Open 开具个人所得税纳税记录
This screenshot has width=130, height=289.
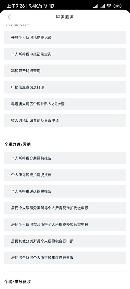(x=65, y=38)
